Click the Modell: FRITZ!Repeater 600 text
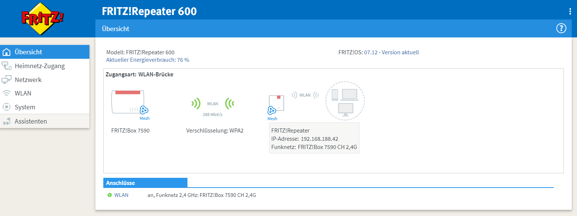This screenshot has width=577, height=216. 140,52
